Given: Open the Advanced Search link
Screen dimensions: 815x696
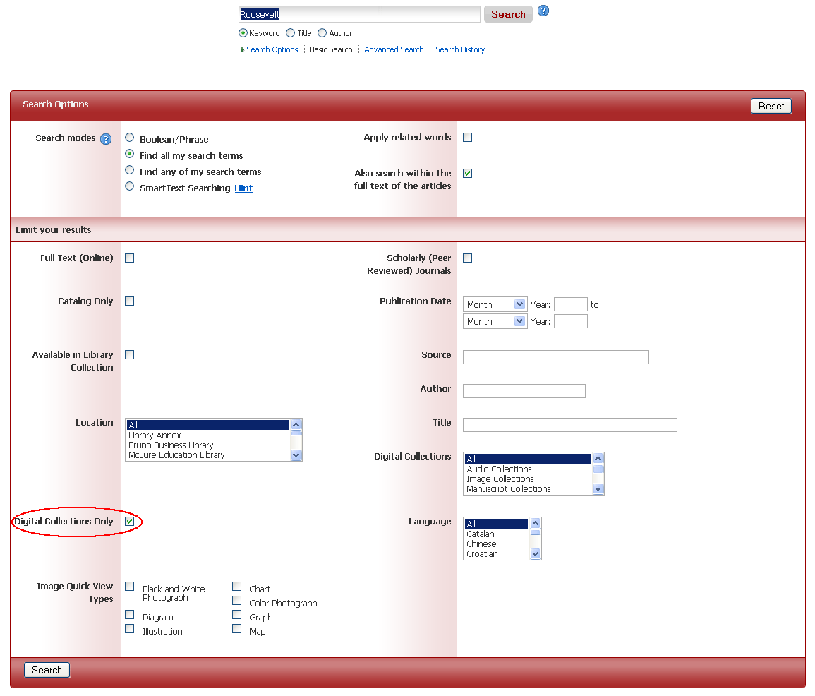Looking at the screenshot, I should (x=394, y=50).
